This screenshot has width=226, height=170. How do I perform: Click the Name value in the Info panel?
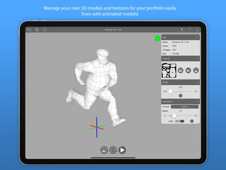click(x=181, y=42)
